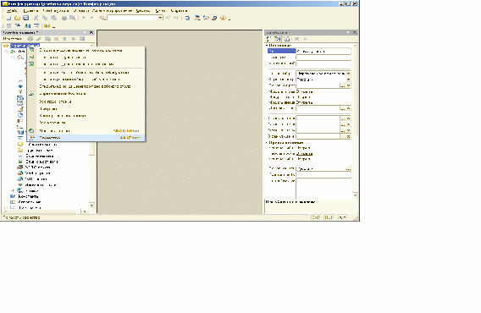Click the alphabetical sort icon in properties panel
Screen dimensions: 481x313
(268, 39)
